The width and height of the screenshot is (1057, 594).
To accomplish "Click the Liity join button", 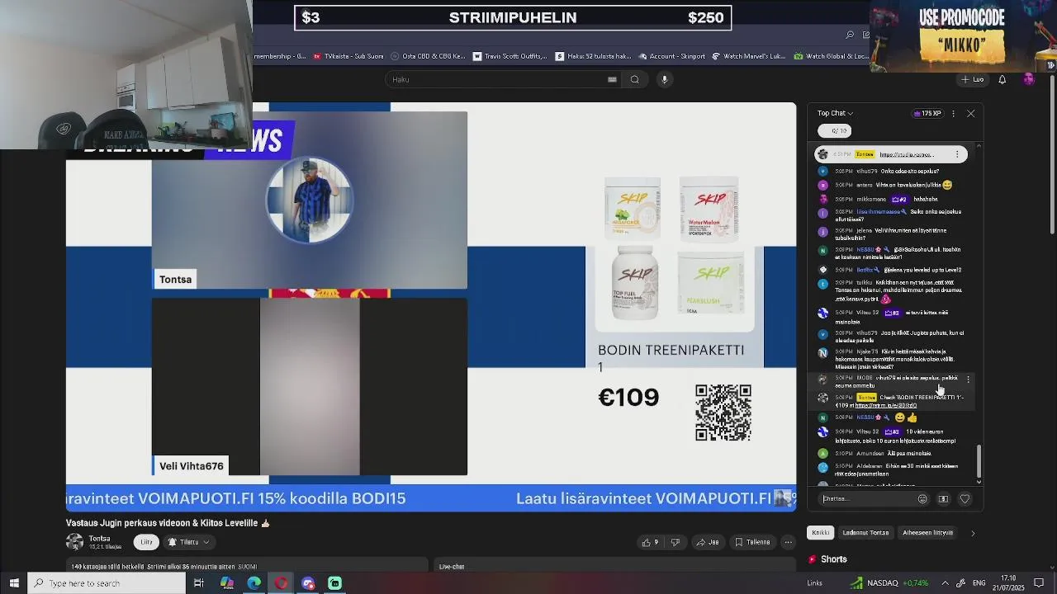I will click(x=146, y=542).
